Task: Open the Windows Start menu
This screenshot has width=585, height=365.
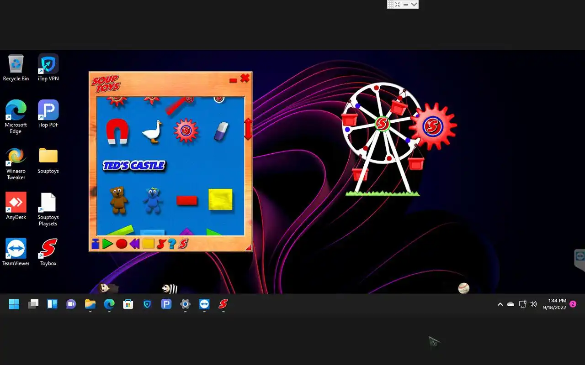Action: pos(14,304)
